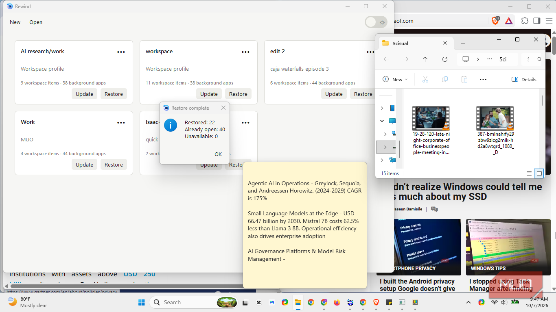Screen dimensions: 556x312
Task: Open the browser Extensions puzzle icon
Action: [x=525, y=21]
